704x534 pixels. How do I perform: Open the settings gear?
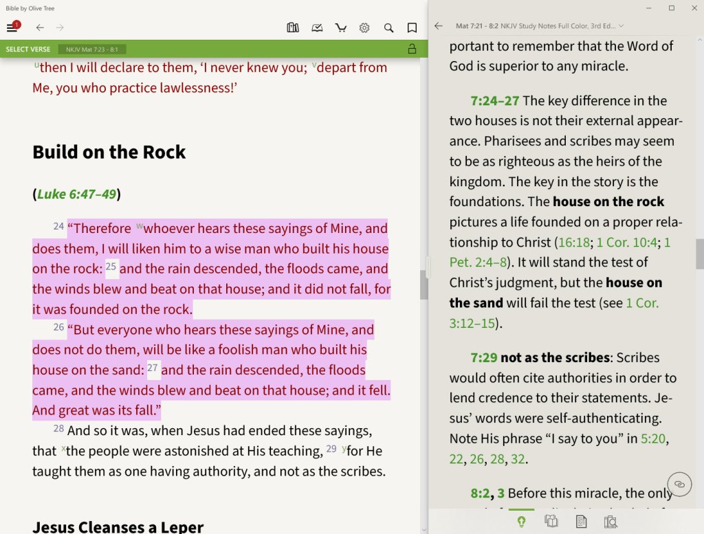364,27
